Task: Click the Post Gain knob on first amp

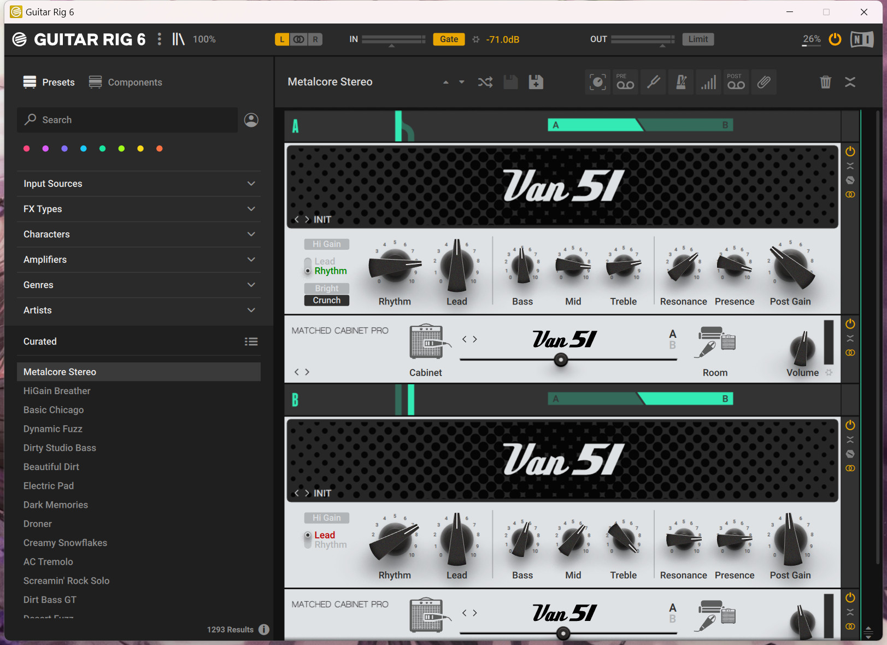Action: 791,266
